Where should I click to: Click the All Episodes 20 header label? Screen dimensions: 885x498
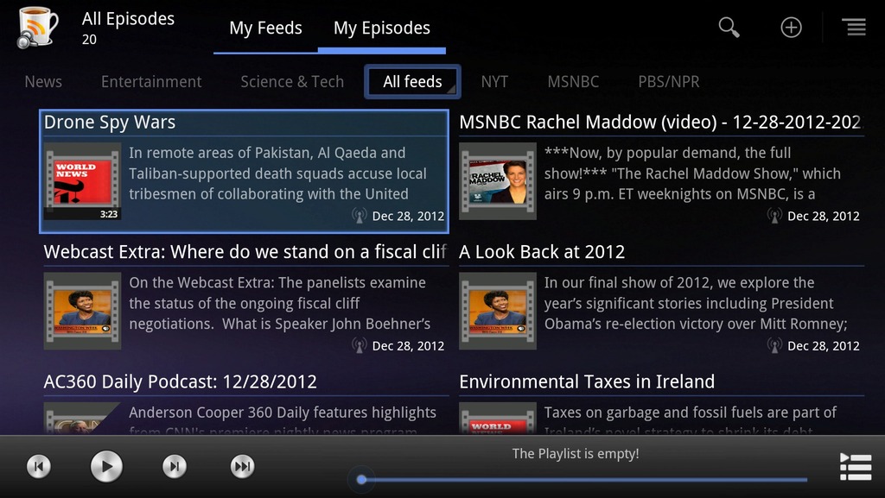(x=128, y=28)
